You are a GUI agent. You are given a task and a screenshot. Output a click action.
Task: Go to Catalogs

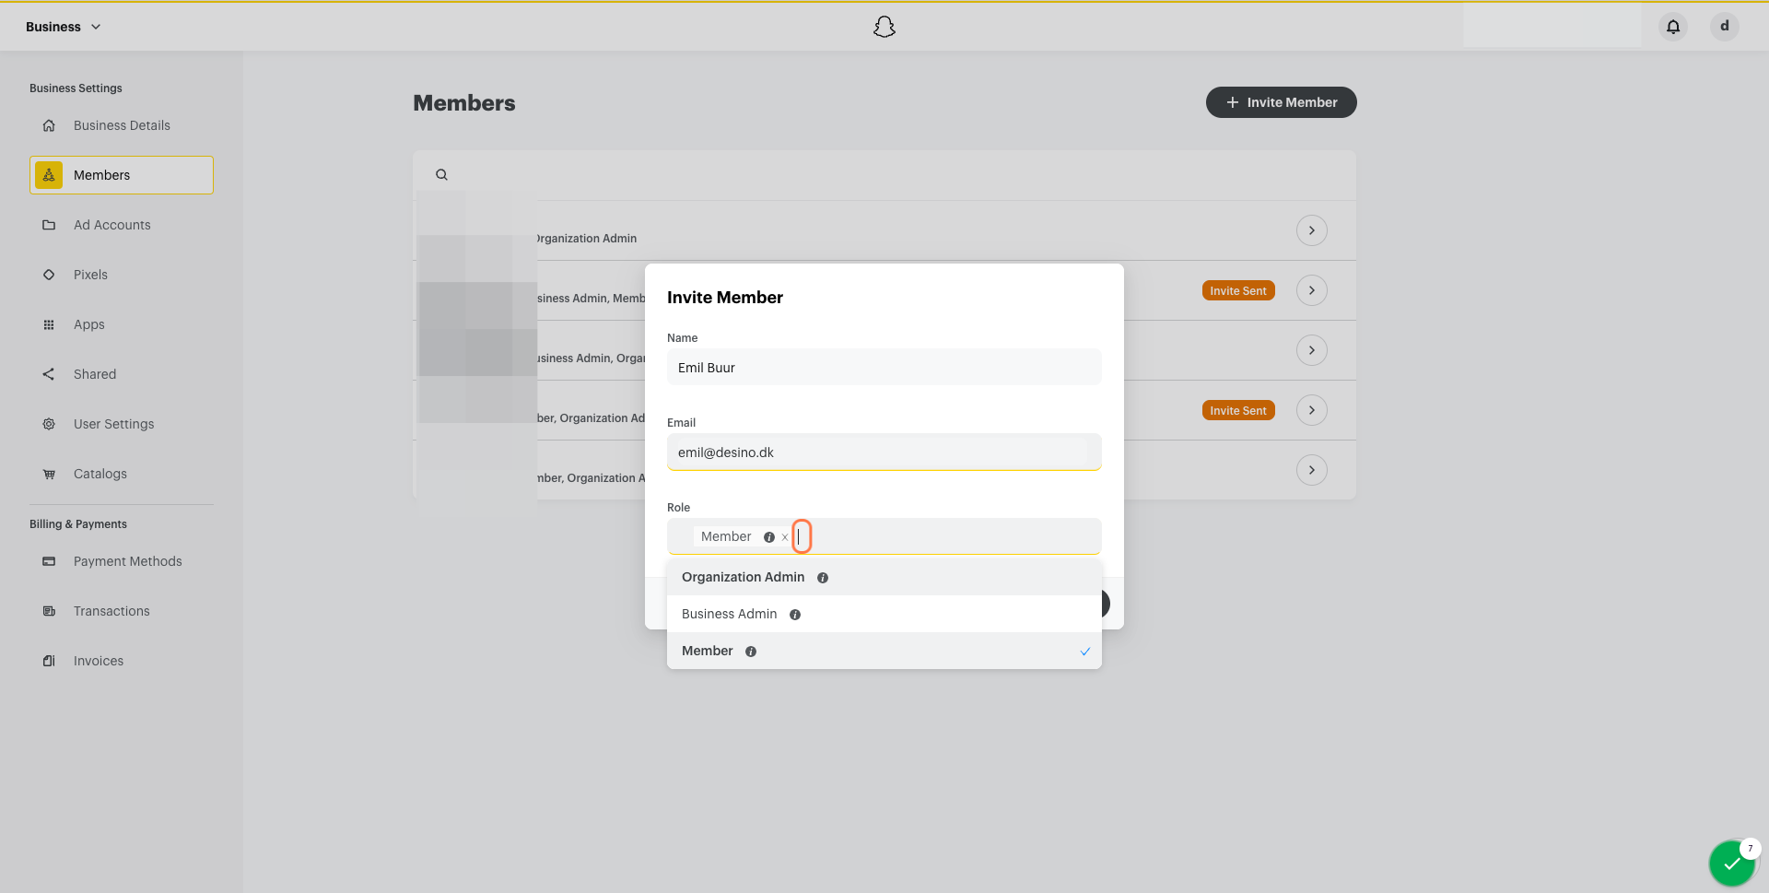click(122, 474)
